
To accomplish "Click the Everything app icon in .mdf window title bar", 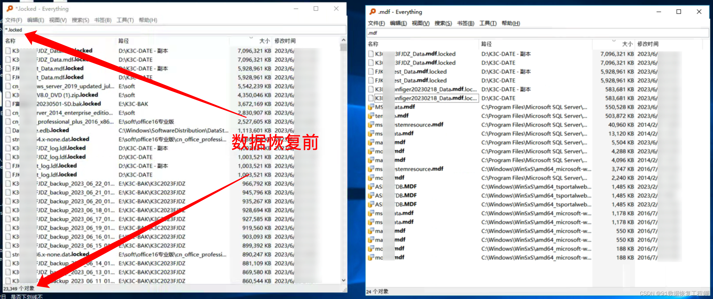I will (373, 12).
